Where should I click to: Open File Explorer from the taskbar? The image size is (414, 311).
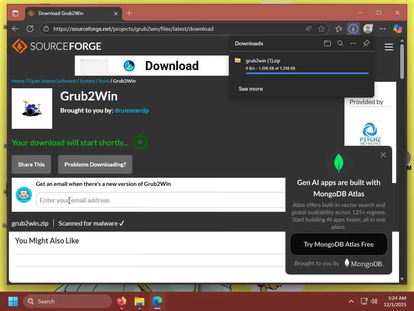(139, 301)
